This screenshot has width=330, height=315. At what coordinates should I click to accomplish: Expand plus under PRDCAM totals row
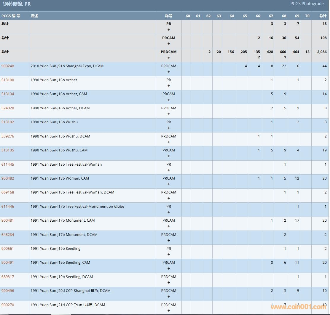(169, 57)
